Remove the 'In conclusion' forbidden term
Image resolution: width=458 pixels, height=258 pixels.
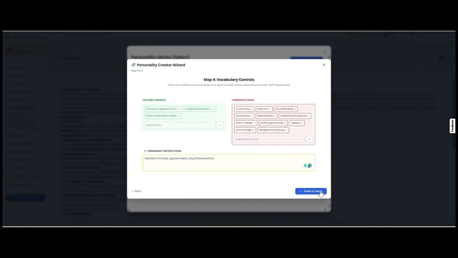coord(252,109)
